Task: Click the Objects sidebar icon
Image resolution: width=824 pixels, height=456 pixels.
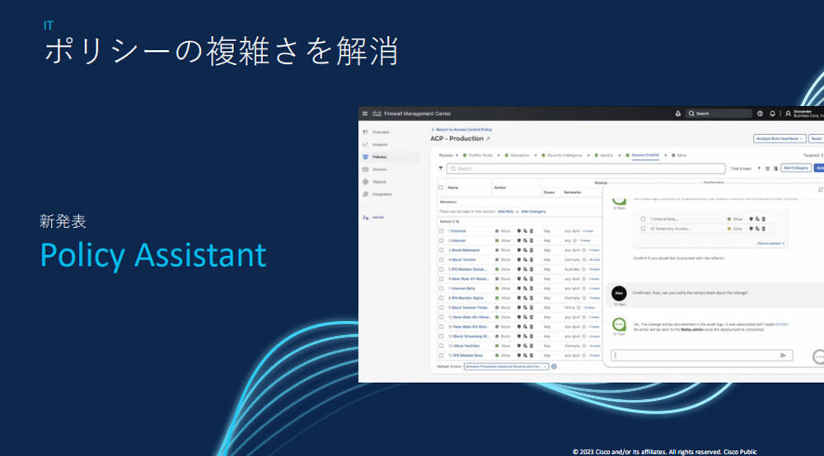Action: (366, 182)
